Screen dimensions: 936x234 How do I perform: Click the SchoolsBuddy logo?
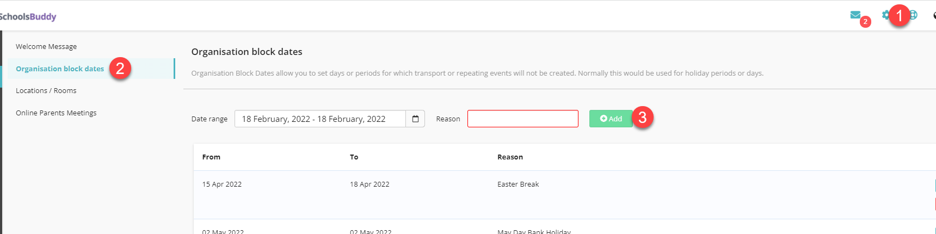pos(28,16)
